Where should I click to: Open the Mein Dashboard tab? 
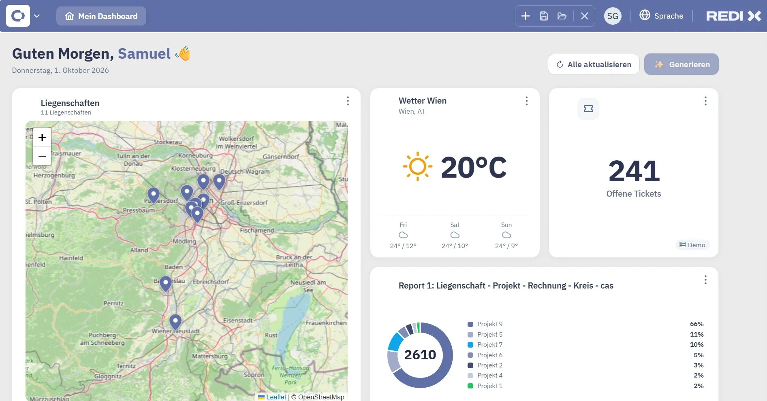coord(101,16)
